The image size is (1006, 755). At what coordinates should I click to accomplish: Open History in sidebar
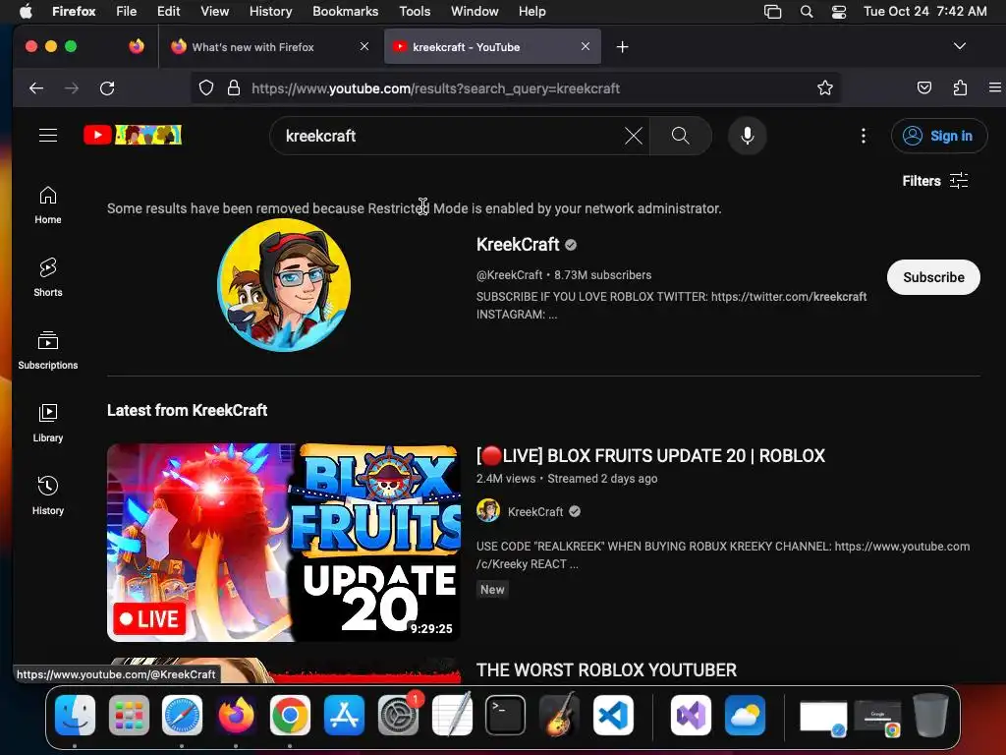click(x=48, y=495)
